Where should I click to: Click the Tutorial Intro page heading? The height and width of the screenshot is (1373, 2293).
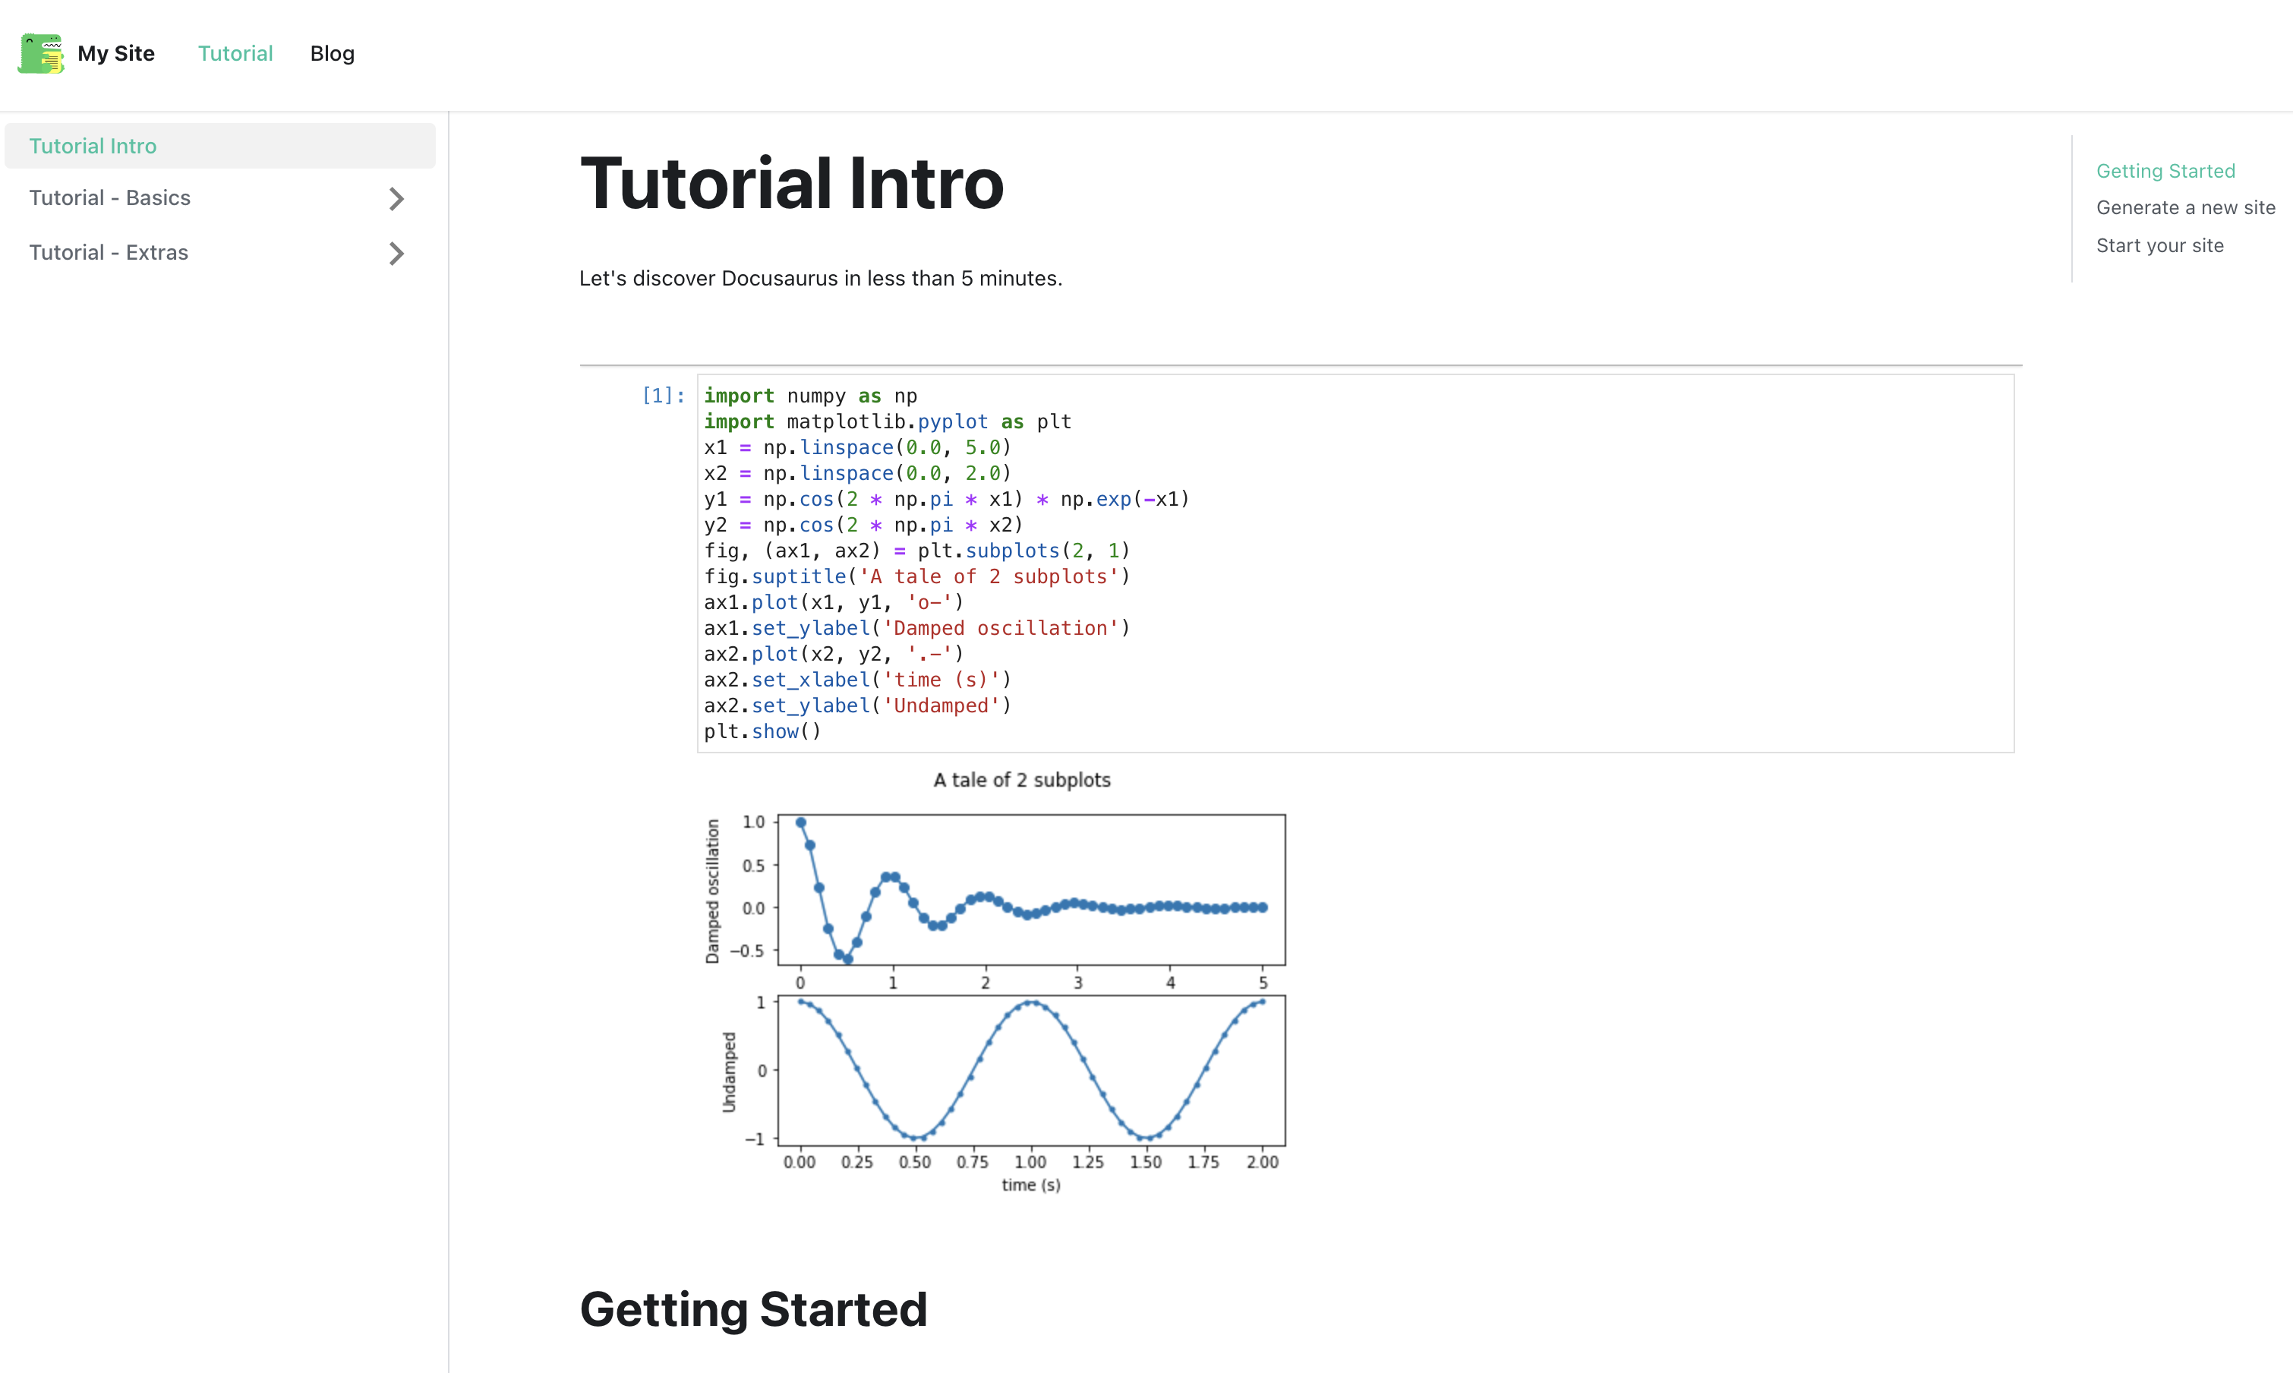(x=791, y=183)
